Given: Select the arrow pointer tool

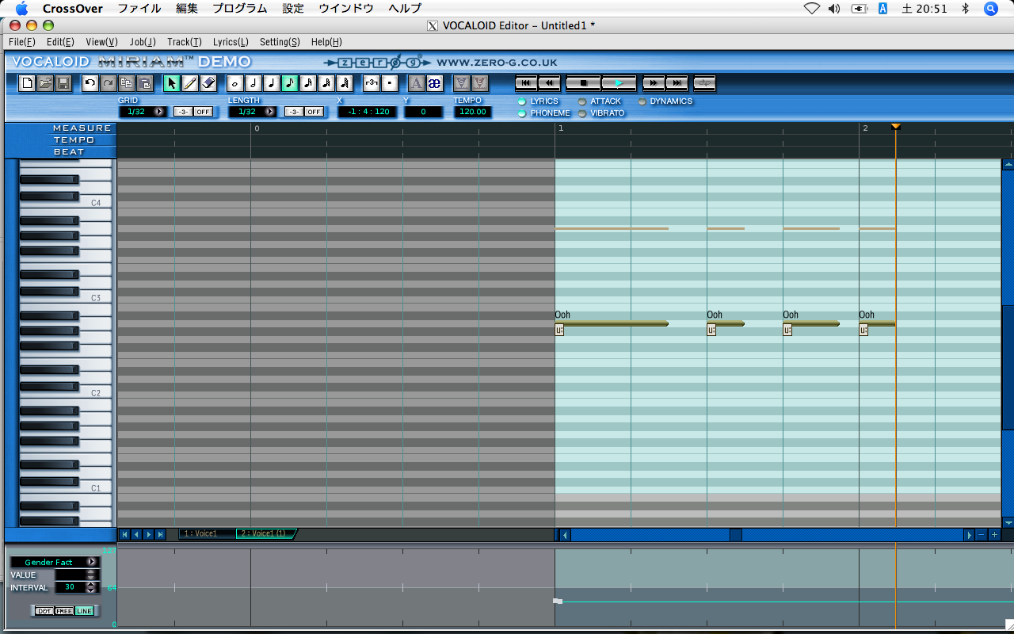Looking at the screenshot, I should click(172, 83).
